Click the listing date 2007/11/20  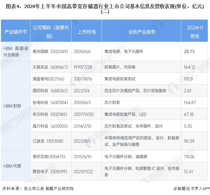tap(84, 114)
